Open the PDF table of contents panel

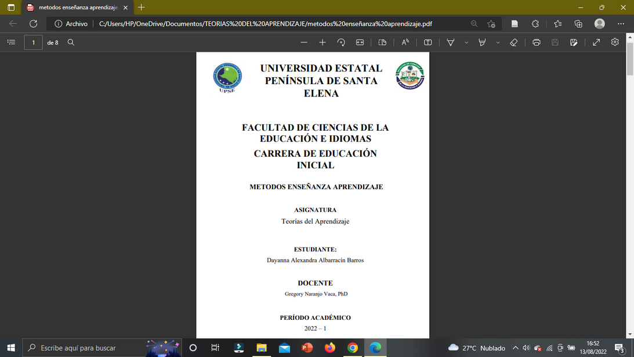point(12,42)
